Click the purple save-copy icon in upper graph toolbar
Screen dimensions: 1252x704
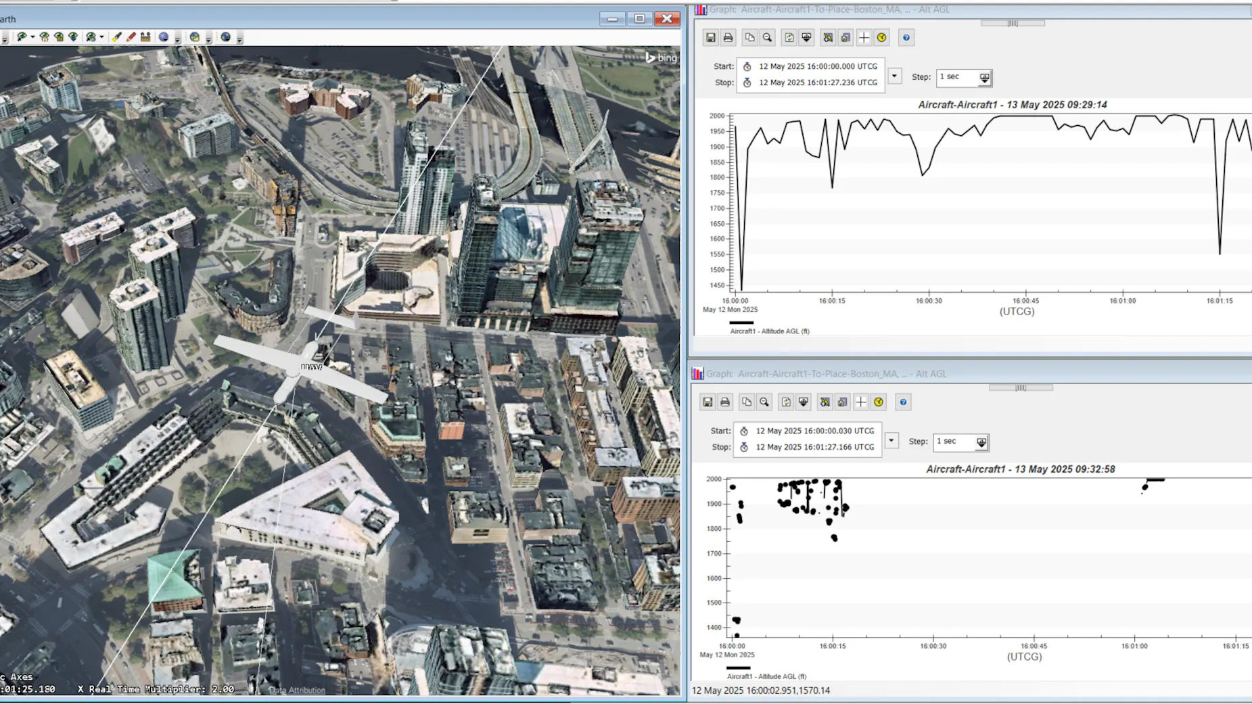845,38
